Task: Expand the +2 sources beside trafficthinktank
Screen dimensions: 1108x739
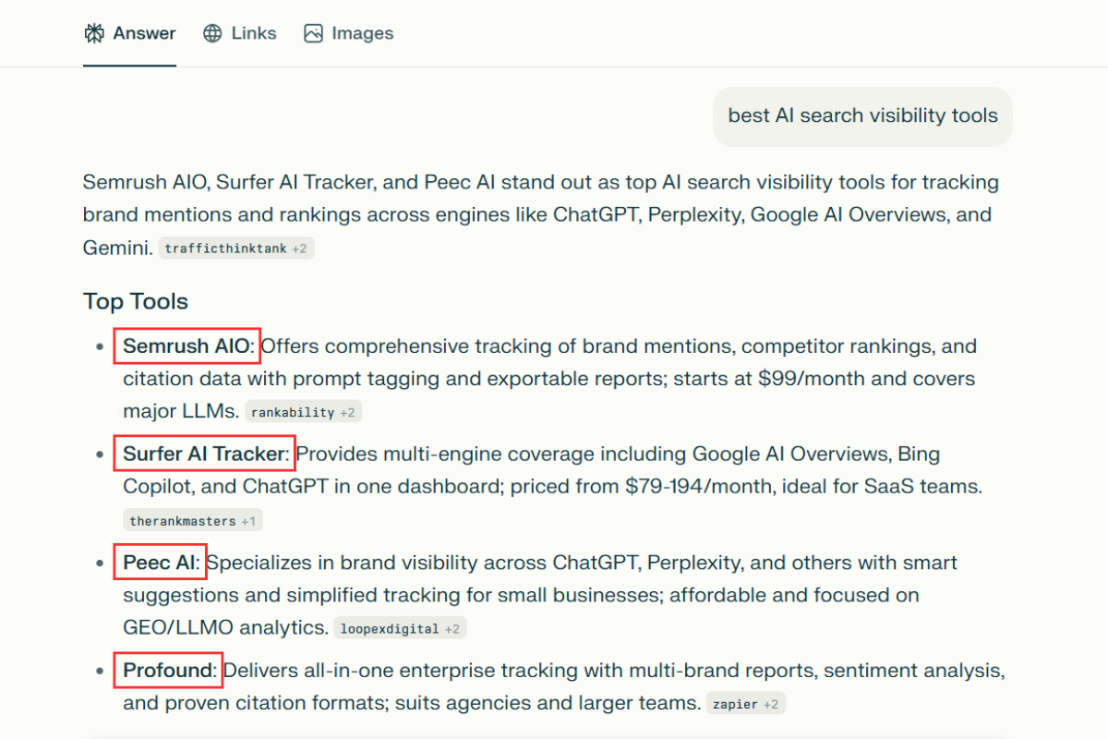Action: point(301,248)
